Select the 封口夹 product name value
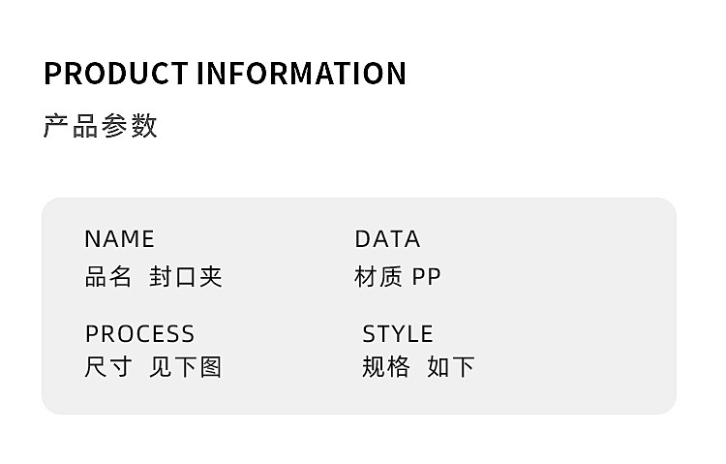The height and width of the screenshot is (464, 726). click(x=186, y=277)
